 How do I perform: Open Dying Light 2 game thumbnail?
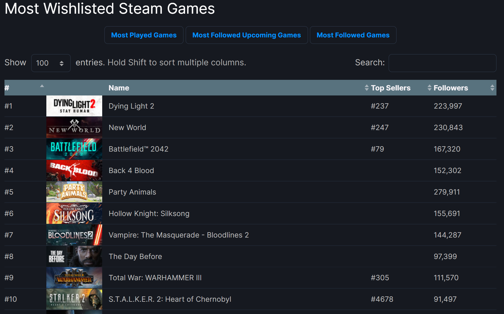74,106
